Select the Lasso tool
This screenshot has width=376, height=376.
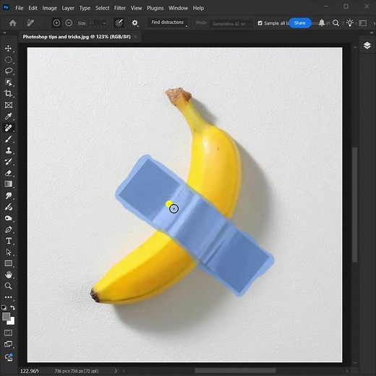[x=9, y=71]
